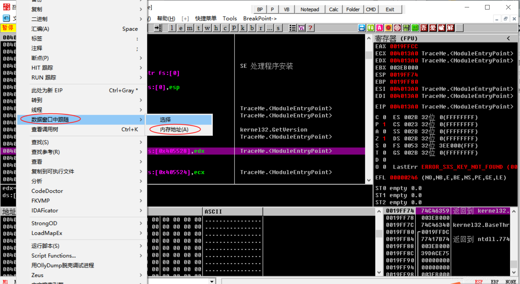Screen dimensions: 520x284
Task: Open the Tools menu
Action: click(230, 19)
